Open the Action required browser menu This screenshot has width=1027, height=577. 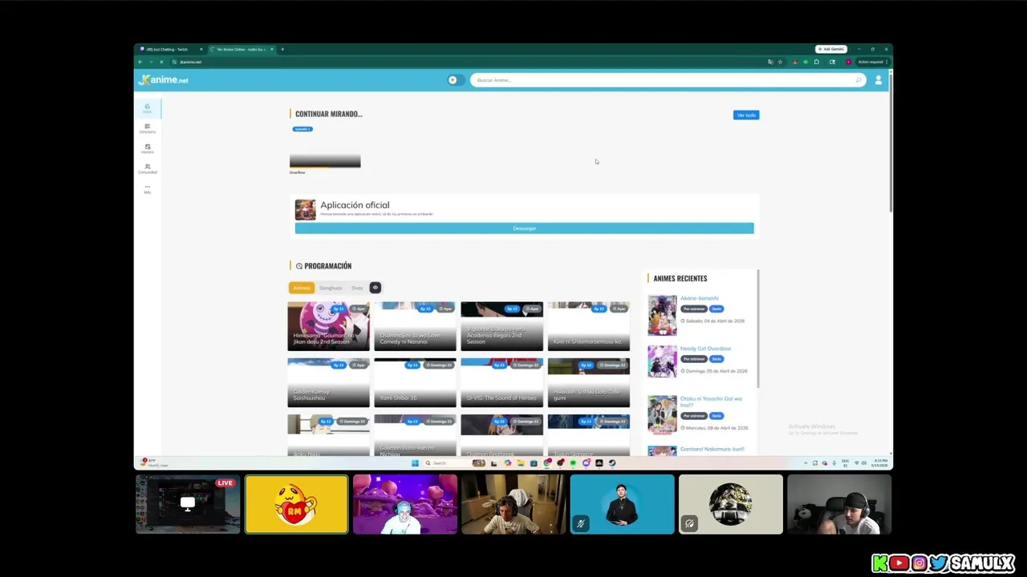[x=871, y=62]
